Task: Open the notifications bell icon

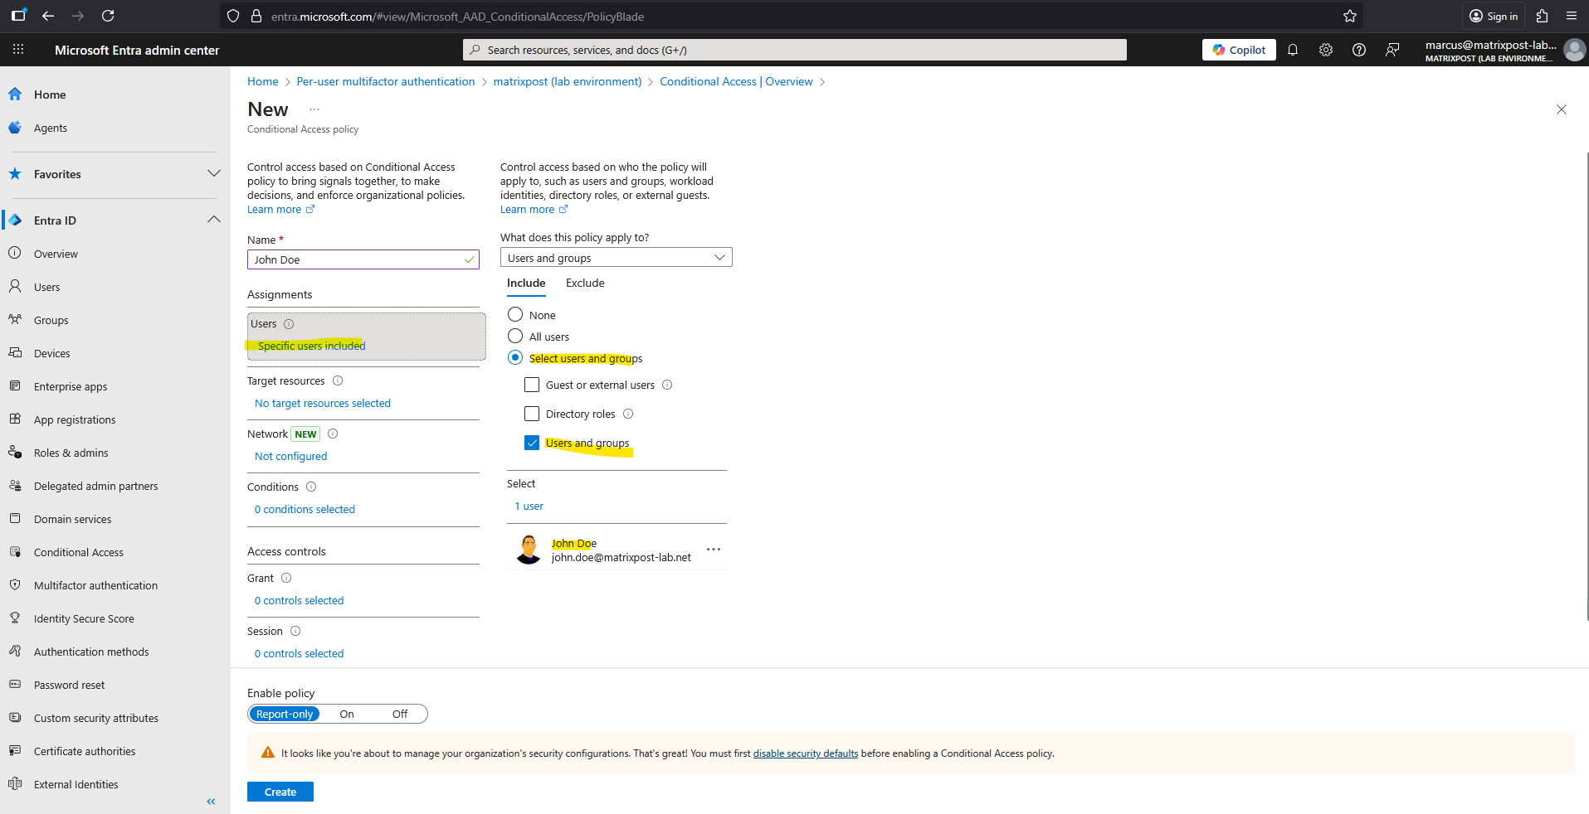Action: 1292,50
